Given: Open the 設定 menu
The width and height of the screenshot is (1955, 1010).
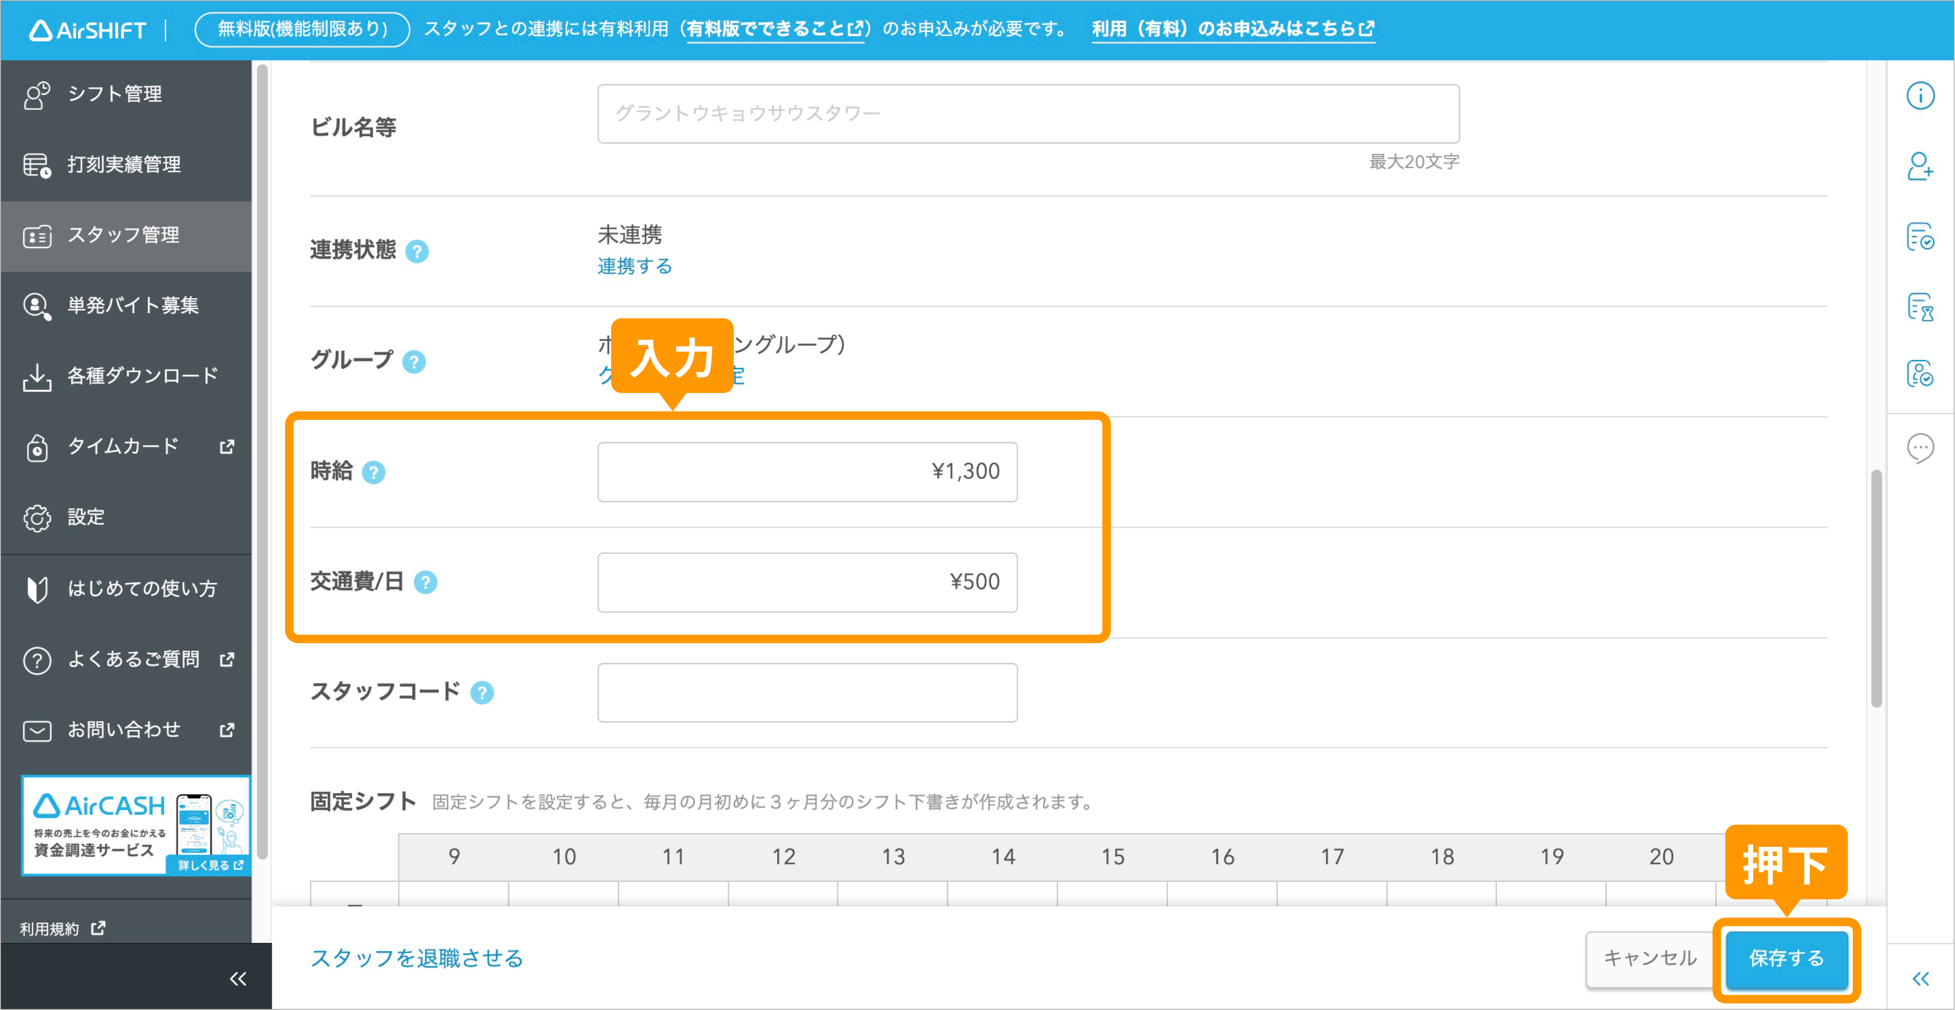Looking at the screenshot, I should [126, 517].
